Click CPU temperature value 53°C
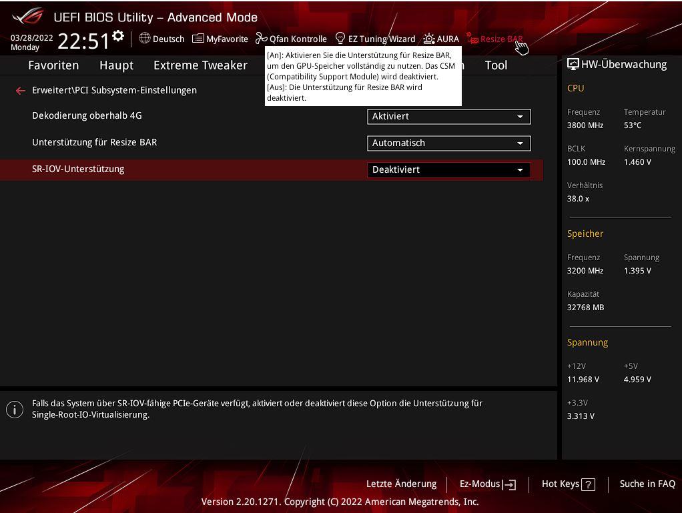The width and height of the screenshot is (682, 513). 633,125
